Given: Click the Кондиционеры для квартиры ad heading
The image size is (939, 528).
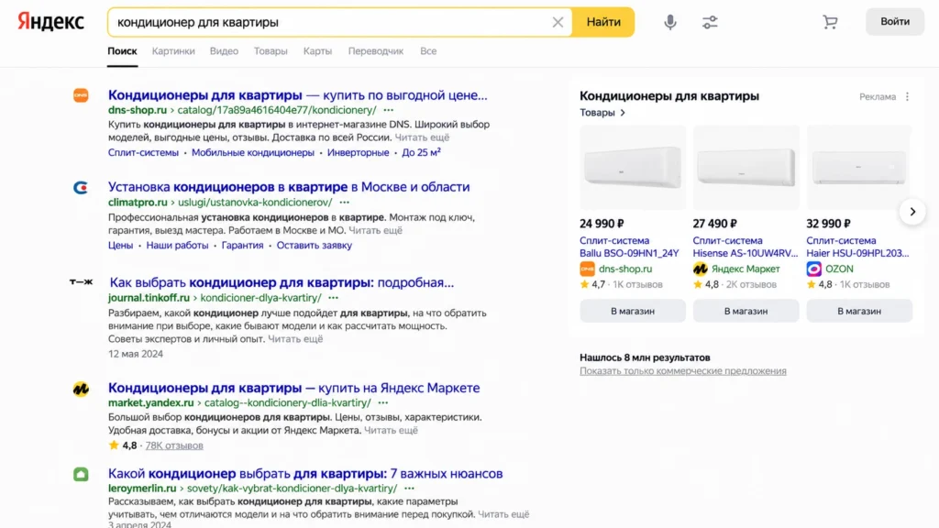Looking at the screenshot, I should (x=668, y=95).
